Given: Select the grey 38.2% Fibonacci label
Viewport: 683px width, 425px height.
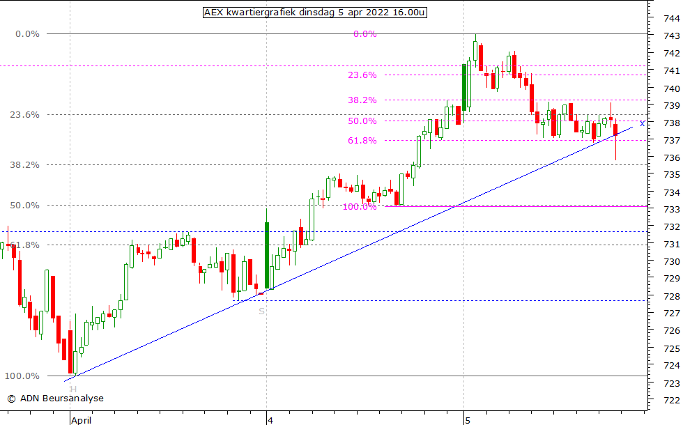Looking at the screenshot, I should [x=25, y=164].
